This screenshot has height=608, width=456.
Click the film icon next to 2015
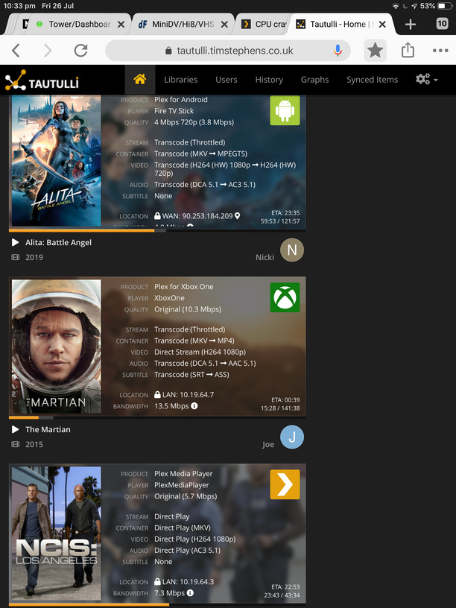coord(15,444)
